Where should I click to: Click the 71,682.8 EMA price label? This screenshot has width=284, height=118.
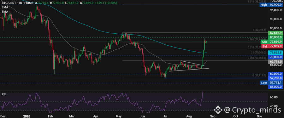point(275,53)
